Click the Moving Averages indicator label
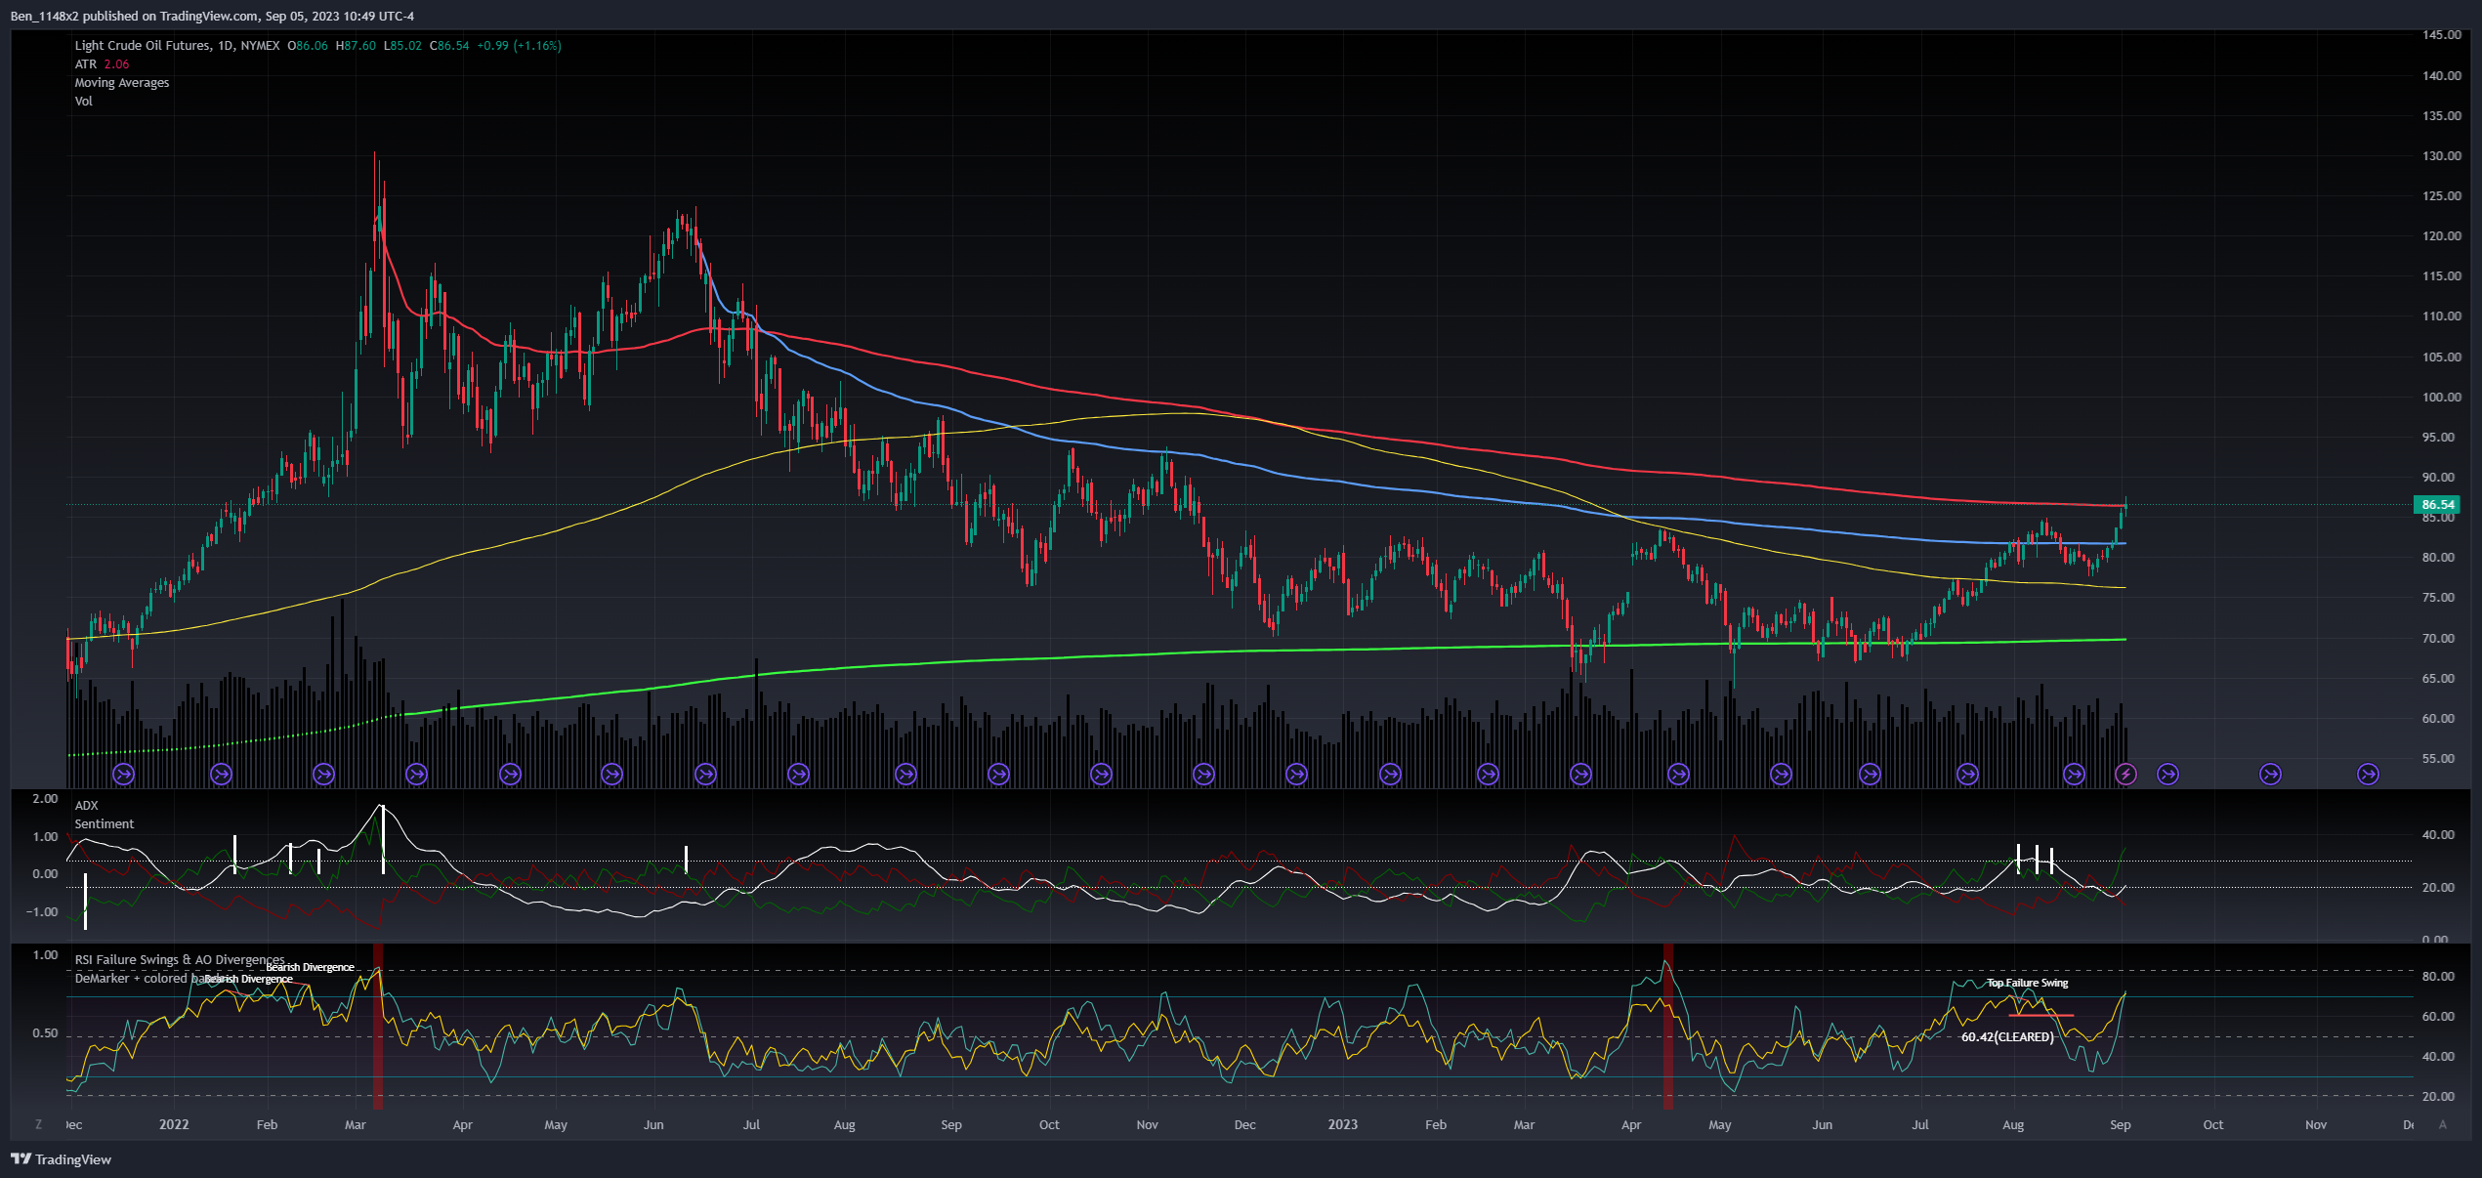 coord(122,83)
